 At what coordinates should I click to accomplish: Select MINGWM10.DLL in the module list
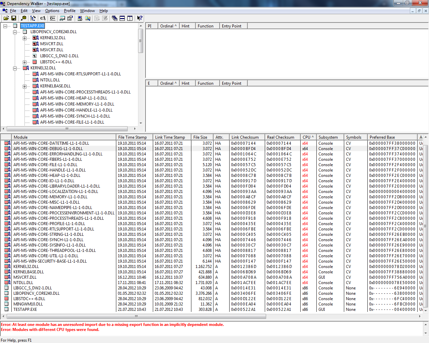click(28, 304)
